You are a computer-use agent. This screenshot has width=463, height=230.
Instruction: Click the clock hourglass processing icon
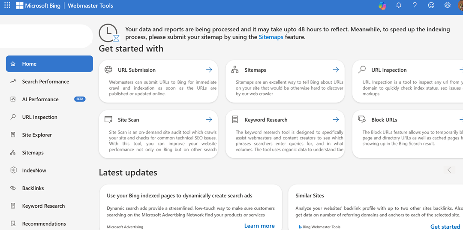tap(109, 33)
